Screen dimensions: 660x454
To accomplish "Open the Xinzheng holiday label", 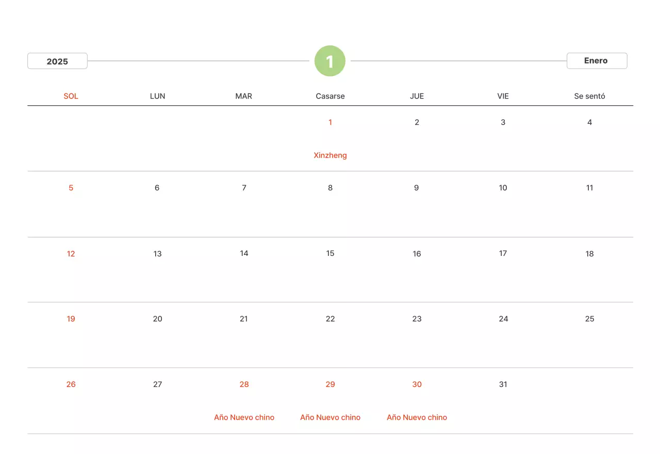I will point(330,155).
